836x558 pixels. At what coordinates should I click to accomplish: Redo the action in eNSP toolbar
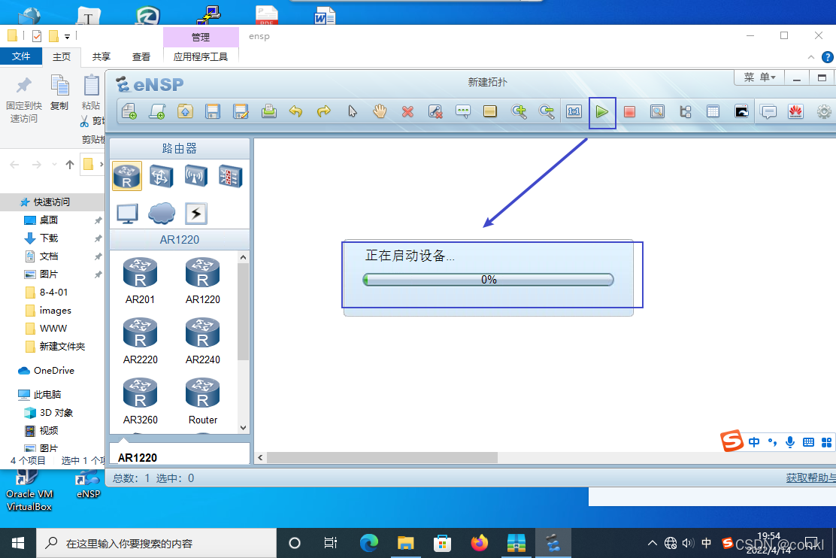[323, 111]
